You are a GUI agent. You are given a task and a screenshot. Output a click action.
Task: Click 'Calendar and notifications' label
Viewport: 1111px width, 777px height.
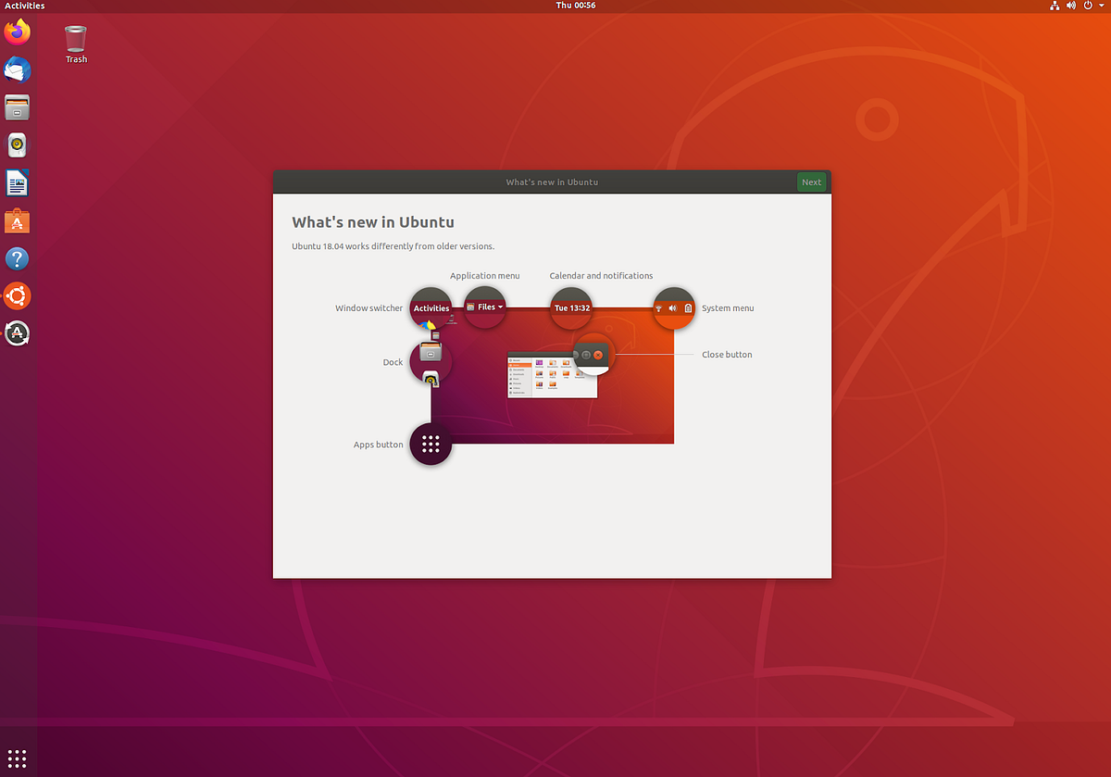click(x=601, y=276)
